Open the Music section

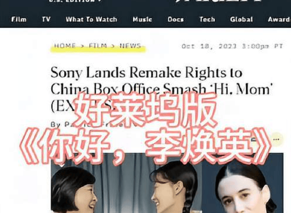[x=142, y=19]
